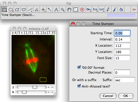Image resolution: width=138 pixels, height=102 pixels.
Task: Cancel the Time Stamper dialog
Action: pyautogui.click(x=108, y=96)
